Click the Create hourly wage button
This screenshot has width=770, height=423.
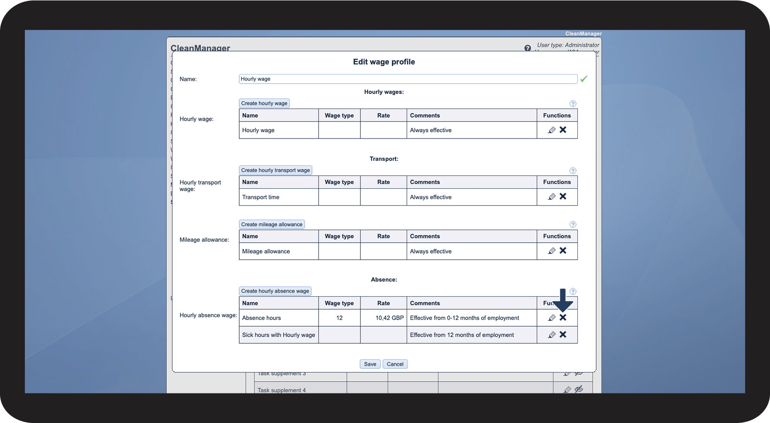click(x=264, y=103)
